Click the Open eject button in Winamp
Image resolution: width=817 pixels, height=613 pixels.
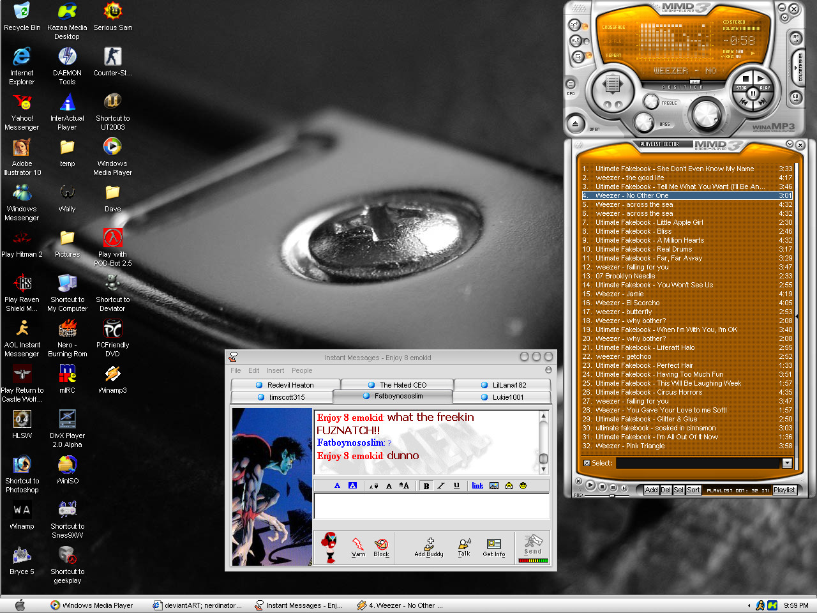(x=576, y=124)
